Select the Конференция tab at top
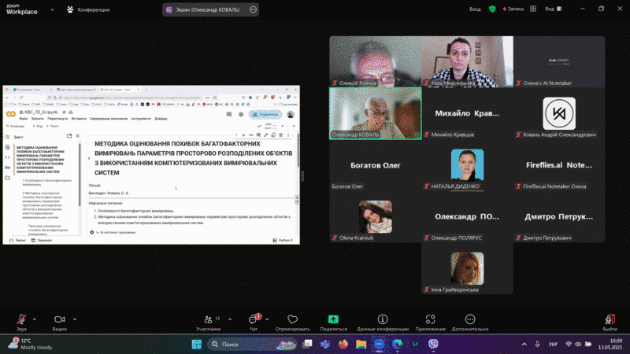 click(x=89, y=9)
